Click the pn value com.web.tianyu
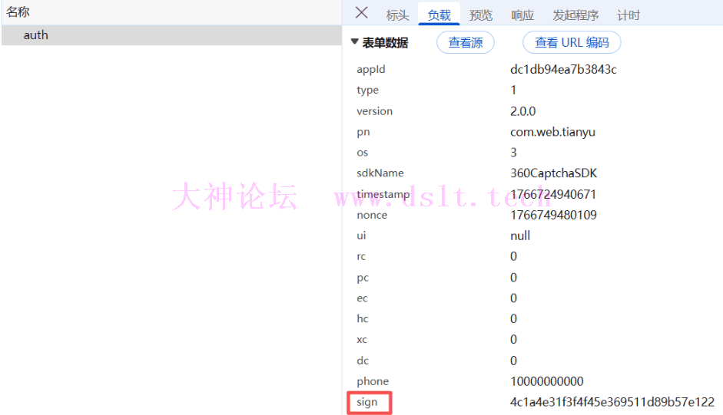 tap(552, 132)
